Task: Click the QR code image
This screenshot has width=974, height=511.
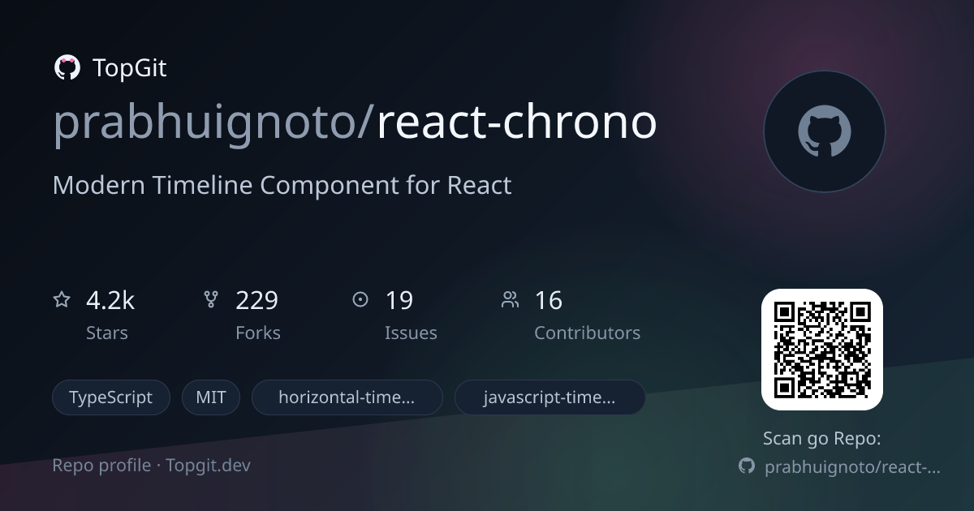Action: 822,350
